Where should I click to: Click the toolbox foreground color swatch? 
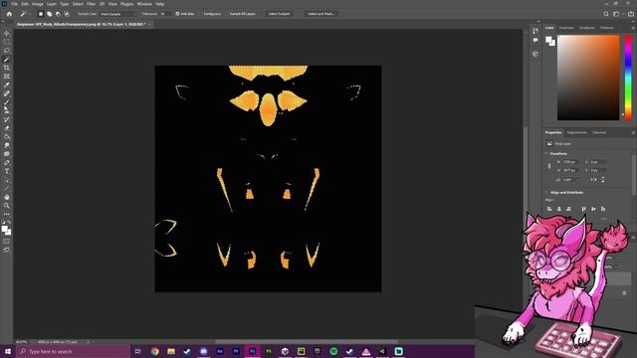pyautogui.click(x=4, y=229)
